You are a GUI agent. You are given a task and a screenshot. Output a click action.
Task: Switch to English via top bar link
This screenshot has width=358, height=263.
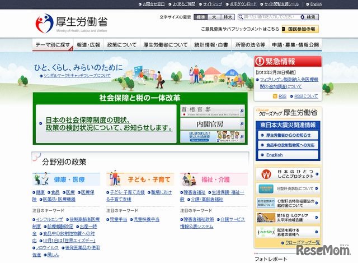click(316, 4)
